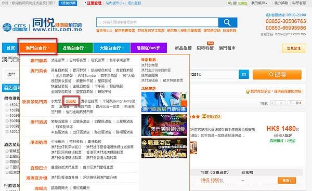Click the medal icon beside the hotel stars
This screenshot has width=312, height=191.
tap(204, 116)
